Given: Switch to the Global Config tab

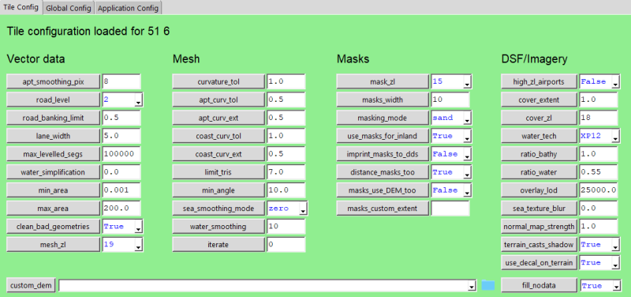Looking at the screenshot, I should pyautogui.click(x=69, y=8).
